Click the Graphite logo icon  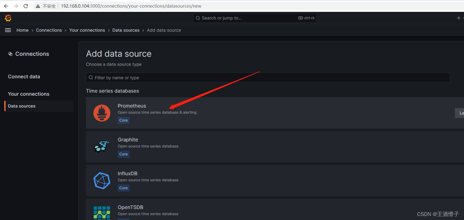pos(102,147)
